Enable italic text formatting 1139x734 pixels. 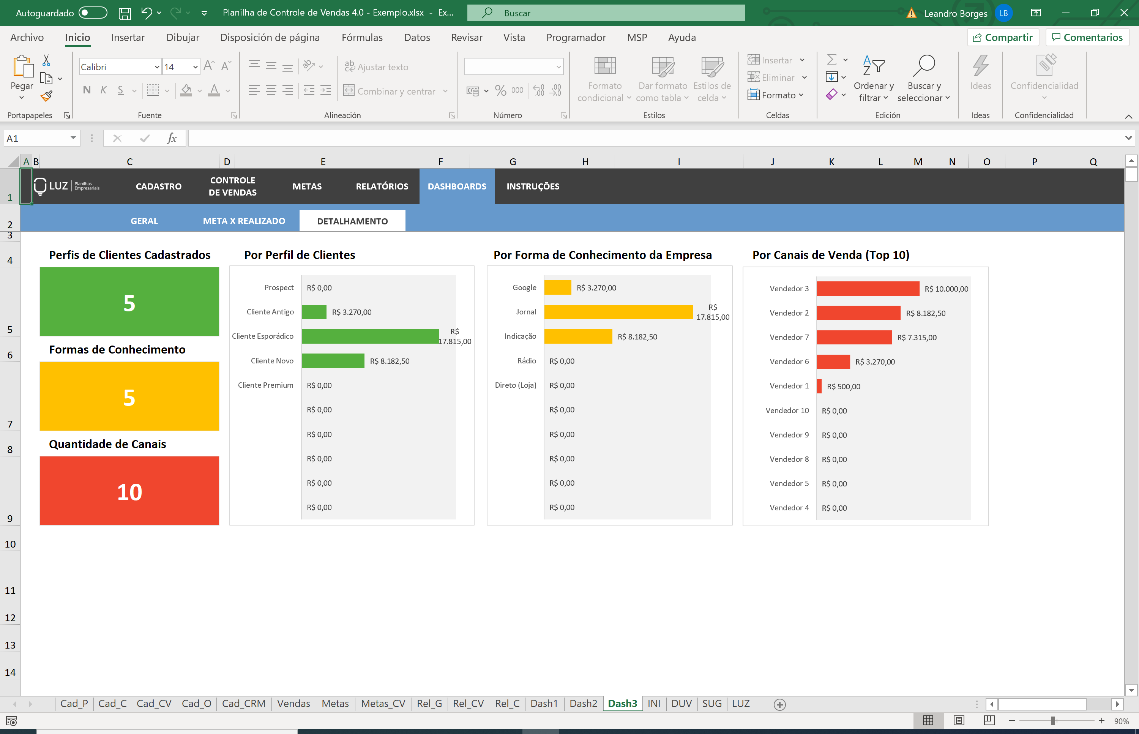point(102,90)
